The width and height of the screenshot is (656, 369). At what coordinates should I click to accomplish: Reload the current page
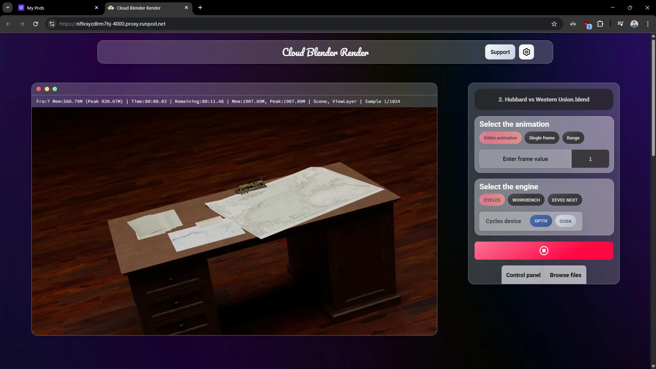click(x=35, y=24)
